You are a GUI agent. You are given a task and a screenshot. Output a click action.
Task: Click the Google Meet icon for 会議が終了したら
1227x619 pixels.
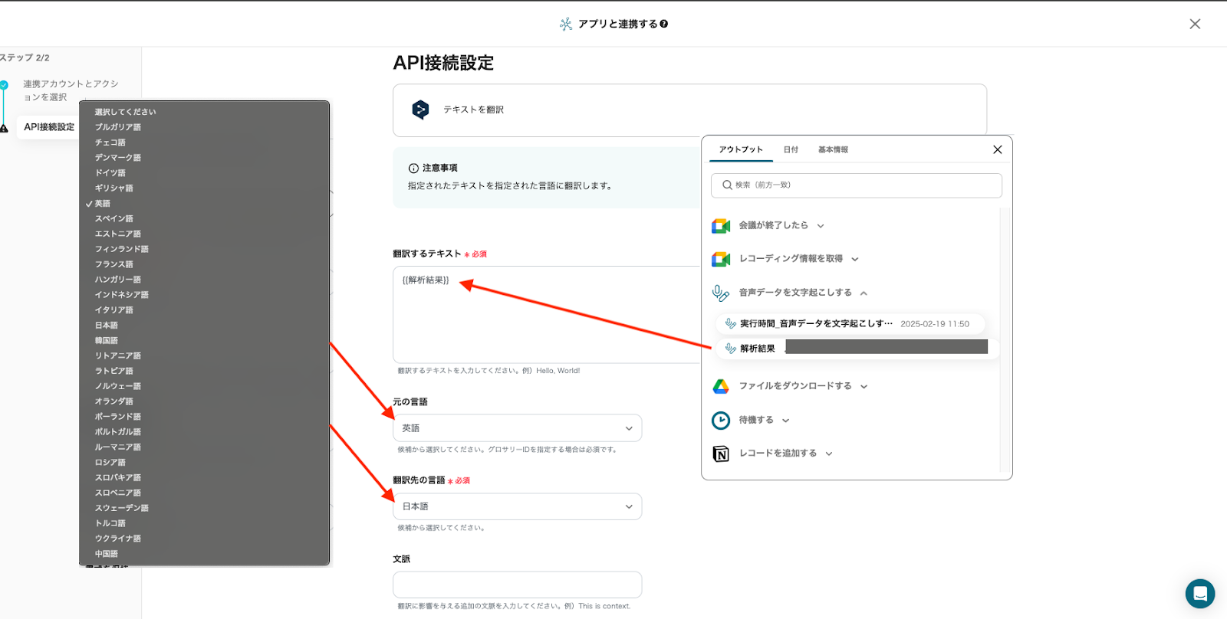tap(721, 226)
